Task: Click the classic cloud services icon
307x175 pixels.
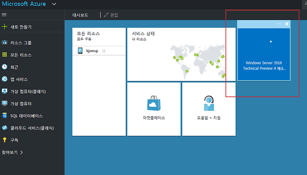Action: tap(5, 128)
